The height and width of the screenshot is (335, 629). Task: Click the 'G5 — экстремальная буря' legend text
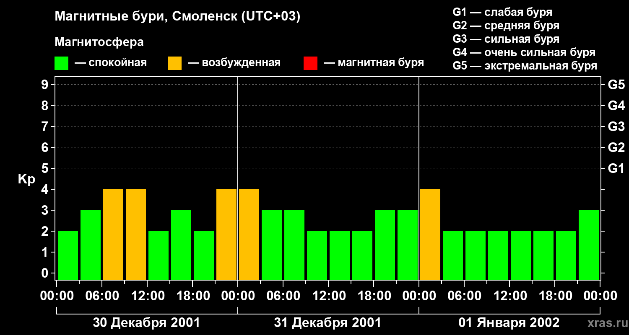pyautogui.click(x=525, y=66)
